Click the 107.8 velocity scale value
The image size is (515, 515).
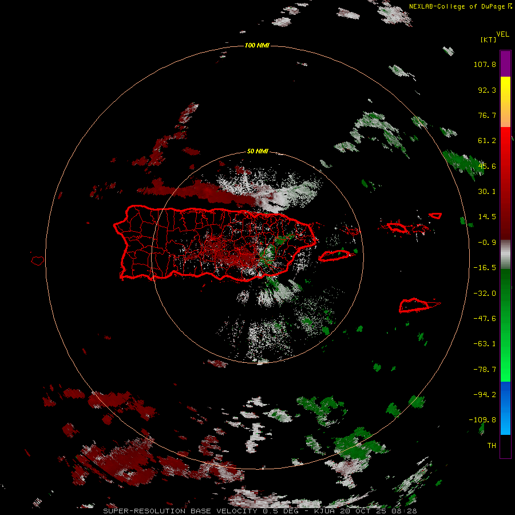pyautogui.click(x=485, y=64)
